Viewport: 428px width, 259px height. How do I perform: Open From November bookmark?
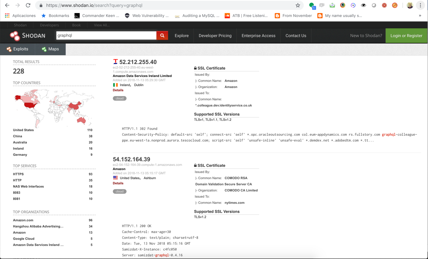pyautogui.click(x=293, y=16)
